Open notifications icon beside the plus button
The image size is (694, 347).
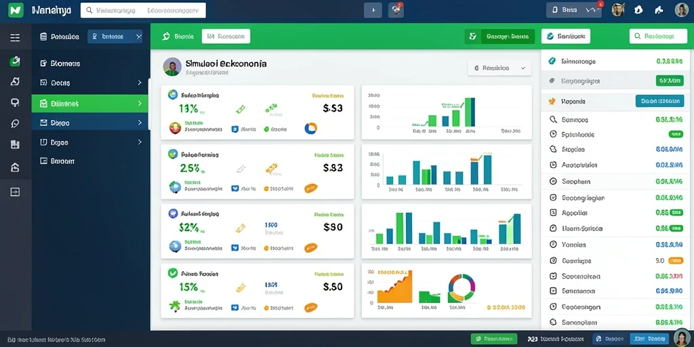coord(396,10)
